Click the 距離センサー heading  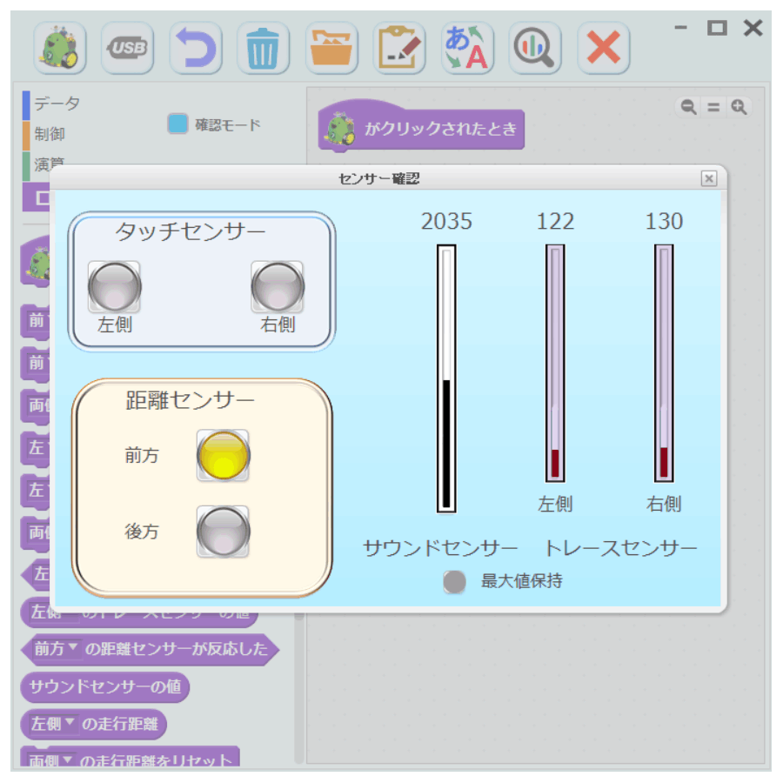[191, 400]
